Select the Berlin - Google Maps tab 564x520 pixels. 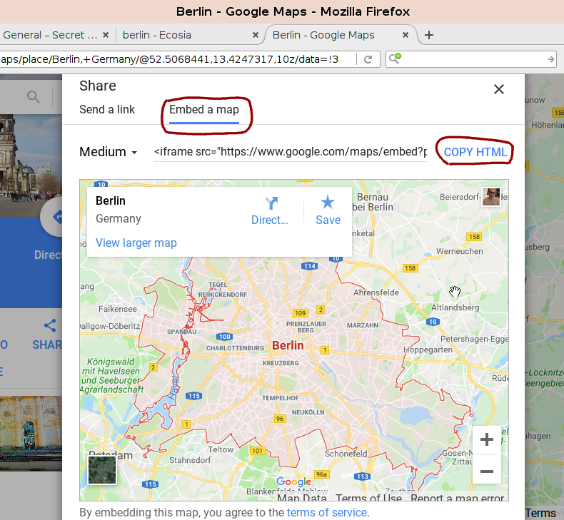click(323, 35)
